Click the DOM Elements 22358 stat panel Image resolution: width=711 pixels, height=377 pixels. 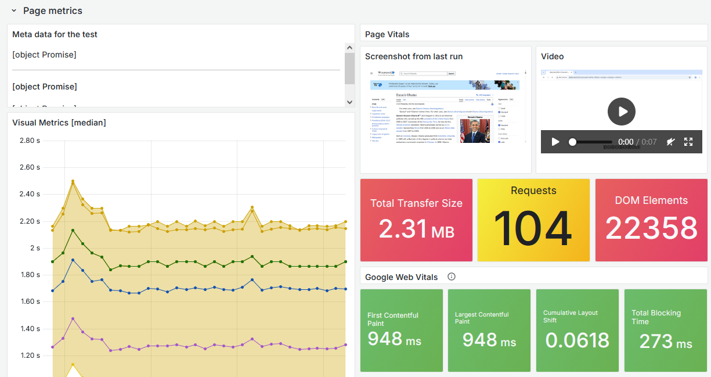pyautogui.click(x=651, y=220)
